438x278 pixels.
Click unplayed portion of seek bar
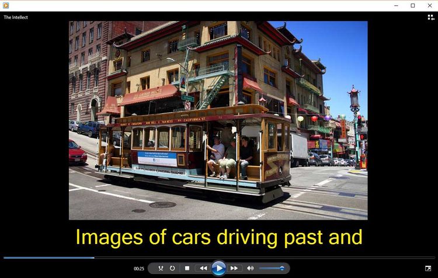coord(263,258)
